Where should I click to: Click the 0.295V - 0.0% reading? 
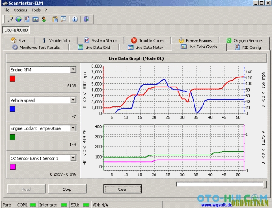[63, 174]
